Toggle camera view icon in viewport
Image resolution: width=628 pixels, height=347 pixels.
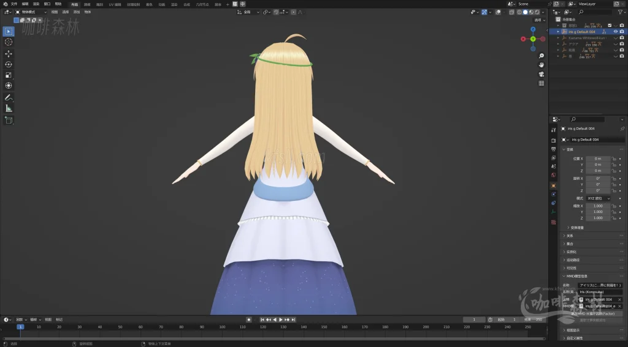coord(541,74)
